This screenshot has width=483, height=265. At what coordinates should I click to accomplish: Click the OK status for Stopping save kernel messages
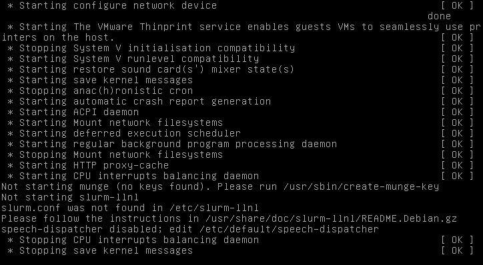(457, 250)
